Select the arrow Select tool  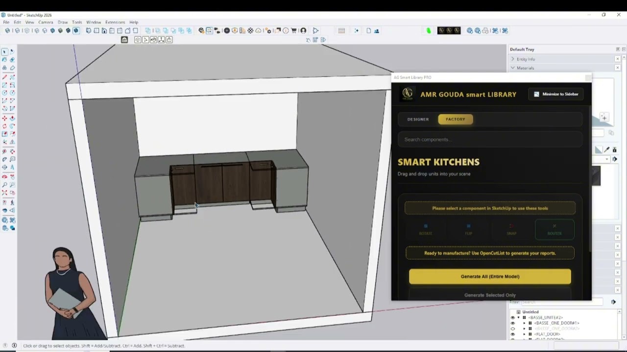(4, 52)
